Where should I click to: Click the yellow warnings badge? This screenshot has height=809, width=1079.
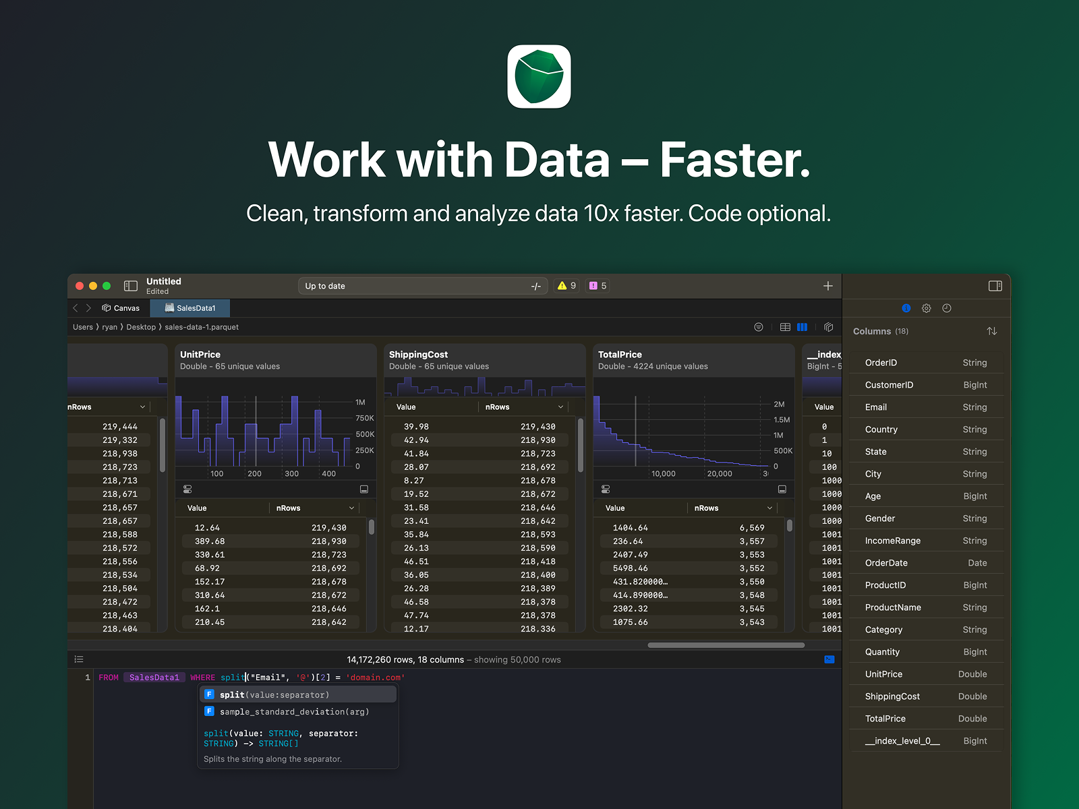(x=566, y=286)
